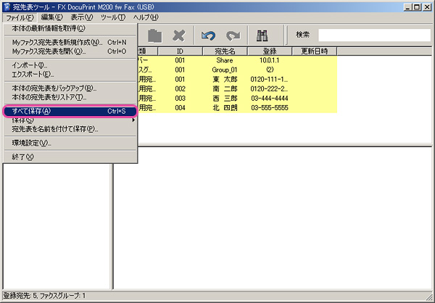Expand the 保存(S) submenu arrow
Image resolution: width=435 pixels, height=303 pixels.
point(133,120)
